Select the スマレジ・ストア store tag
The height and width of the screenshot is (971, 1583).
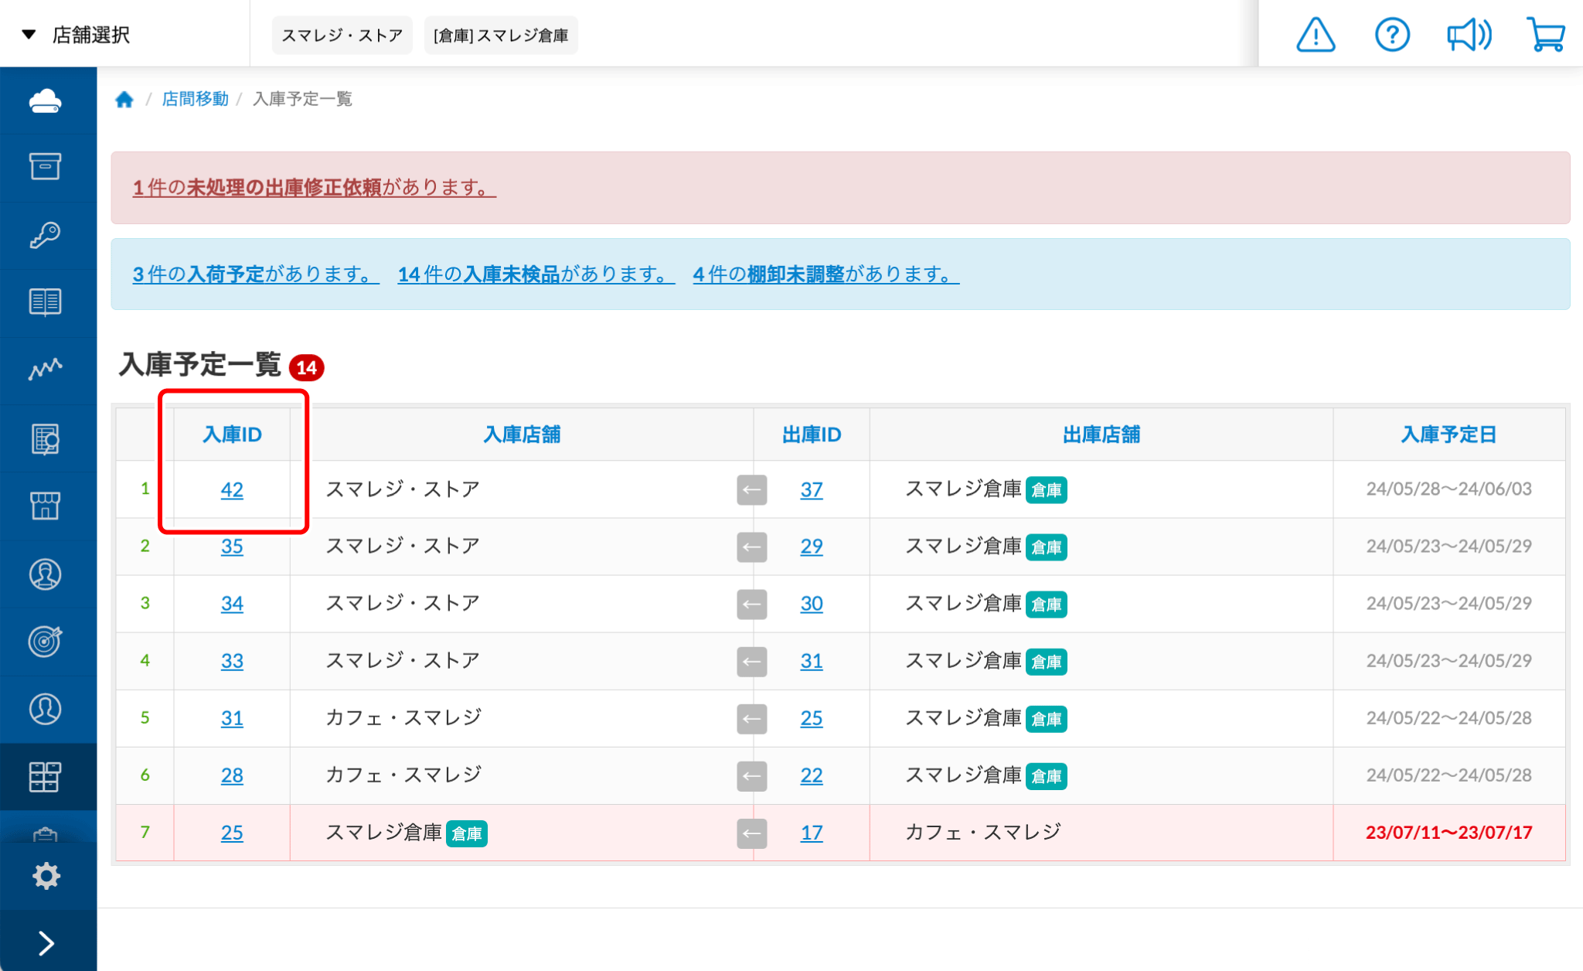click(x=342, y=36)
